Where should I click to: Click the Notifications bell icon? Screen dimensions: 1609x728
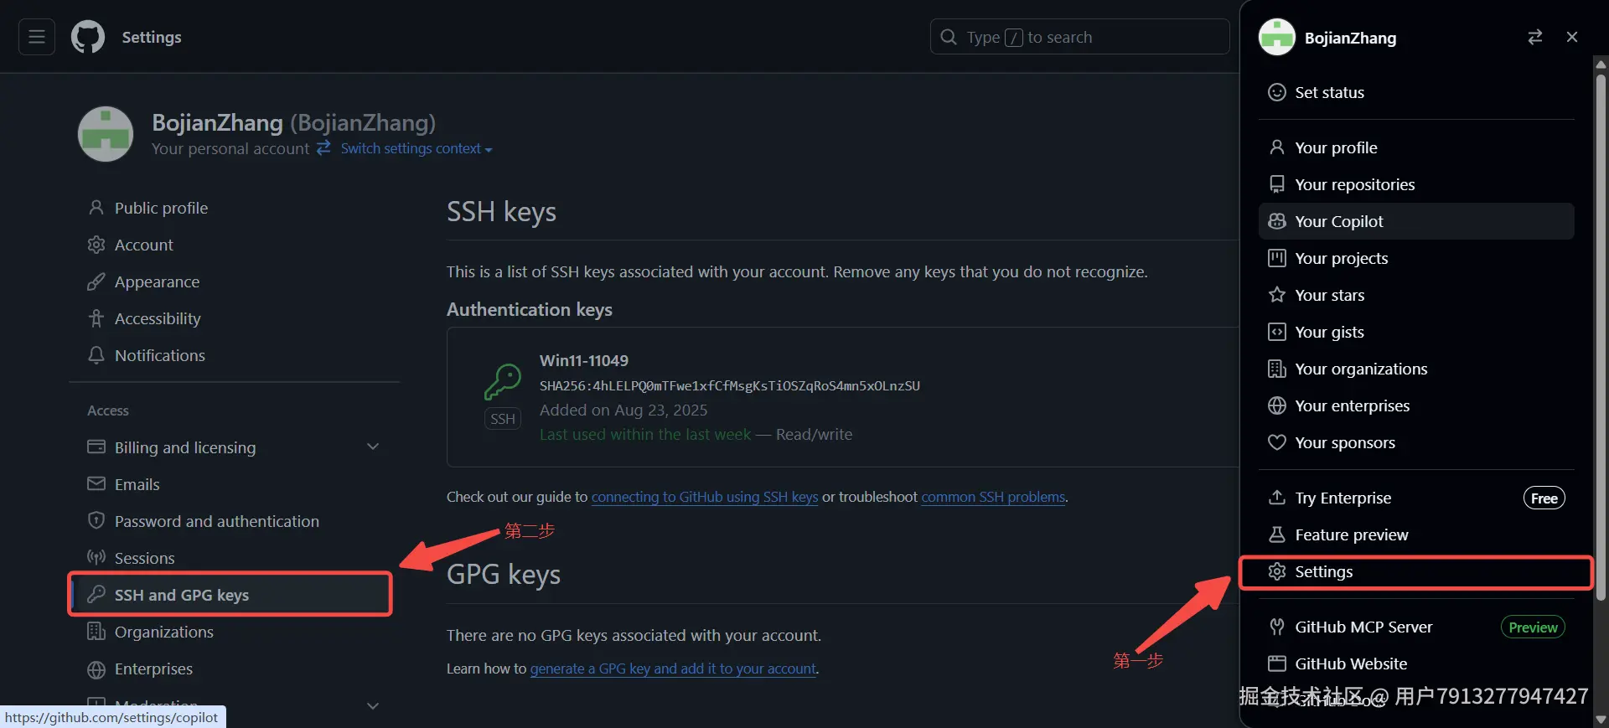point(96,355)
